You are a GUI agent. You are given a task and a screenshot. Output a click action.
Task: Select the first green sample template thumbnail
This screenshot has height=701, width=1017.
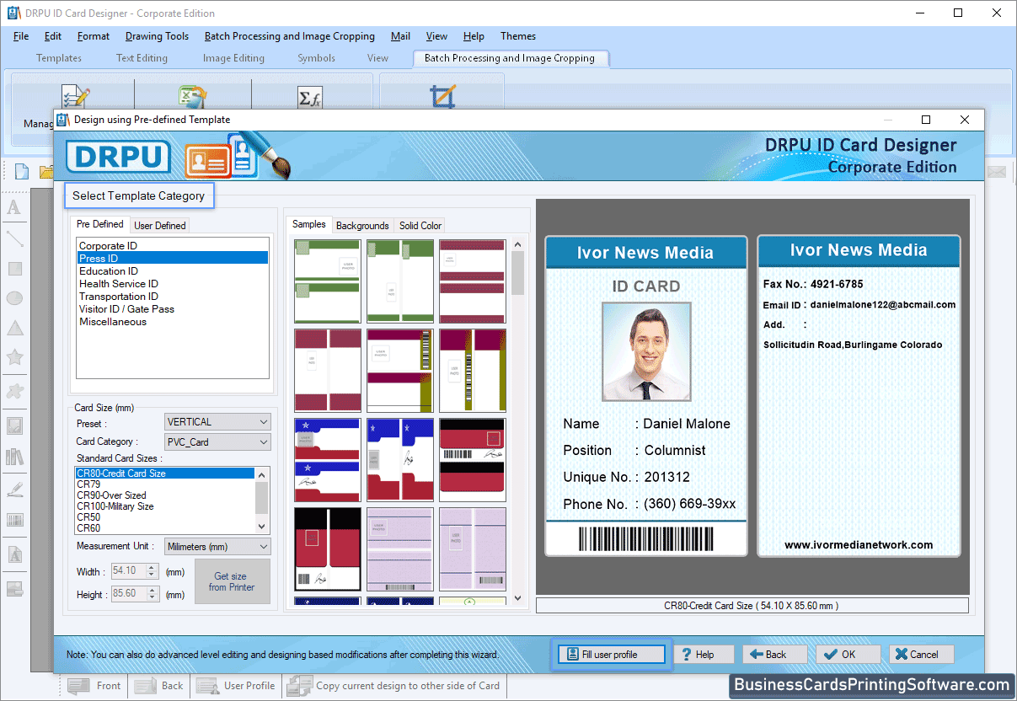tap(328, 281)
